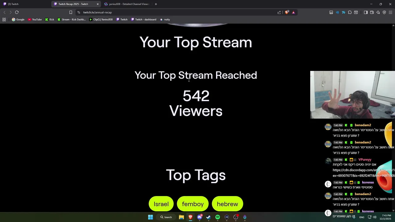395x222 pixels.
Task: Click the Your Top Stream heading
Action: click(196, 42)
